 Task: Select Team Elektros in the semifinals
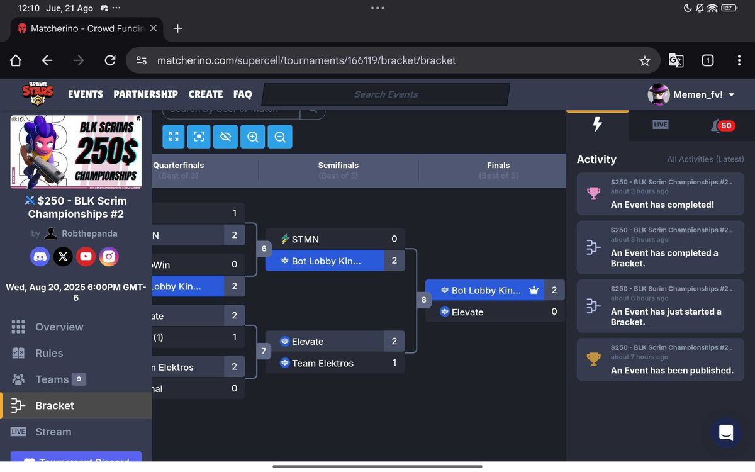click(335, 363)
